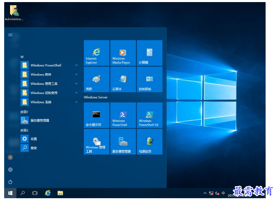Click the volume tray icon
This screenshot has width=276, height=202.
point(217,193)
